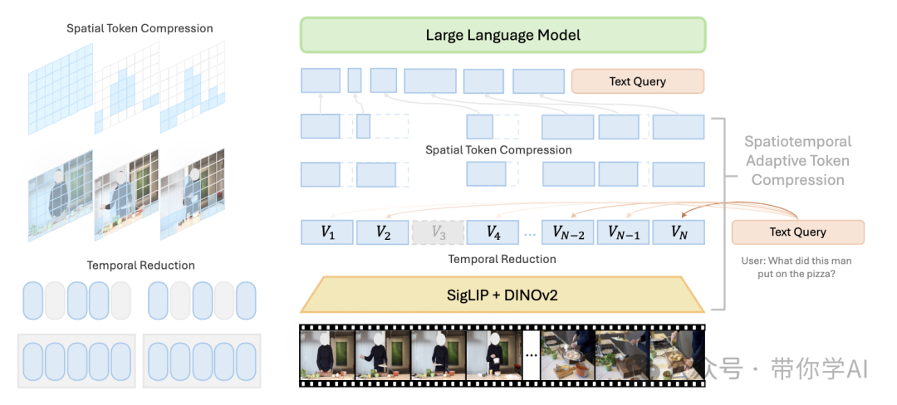
Task: Click the first gridded person image
Action: coord(60,195)
